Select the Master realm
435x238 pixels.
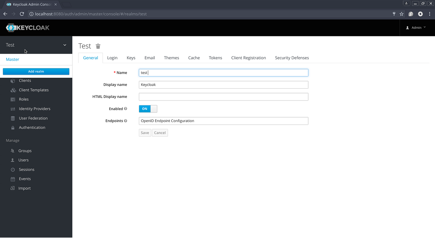[12, 59]
